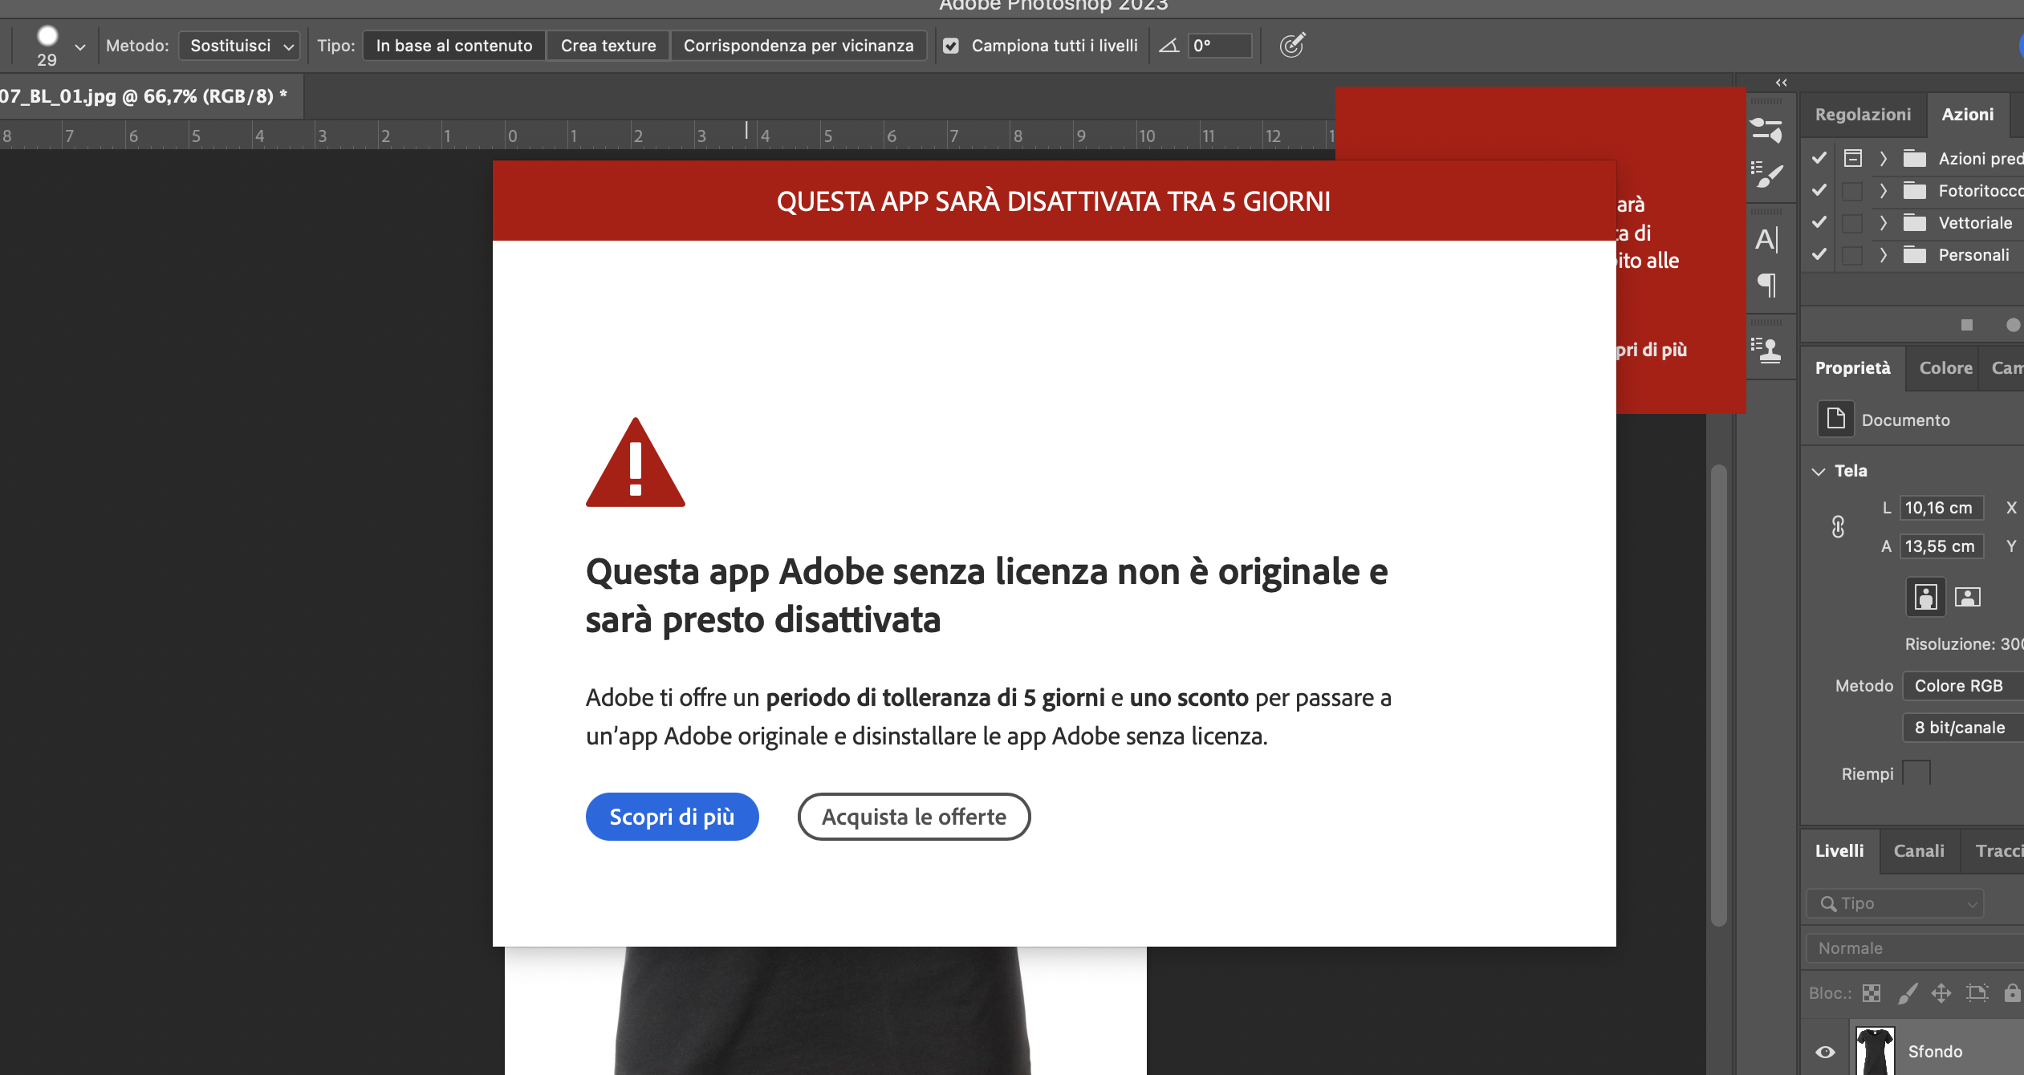Screen dimensions: 2024x1075
Task: Expand the Fotoritocco action set
Action: [1883, 191]
